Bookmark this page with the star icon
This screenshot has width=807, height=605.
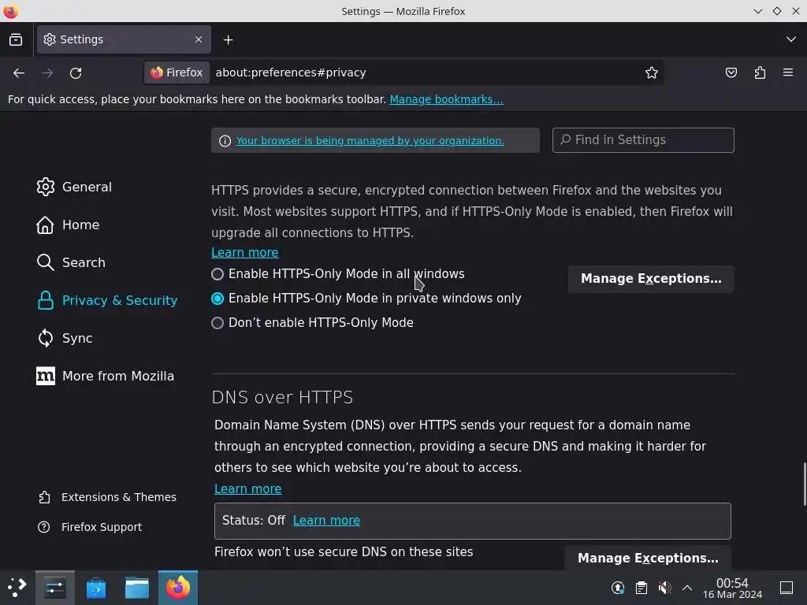click(x=652, y=72)
